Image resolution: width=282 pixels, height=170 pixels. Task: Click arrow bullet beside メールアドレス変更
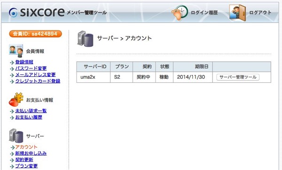(12, 75)
